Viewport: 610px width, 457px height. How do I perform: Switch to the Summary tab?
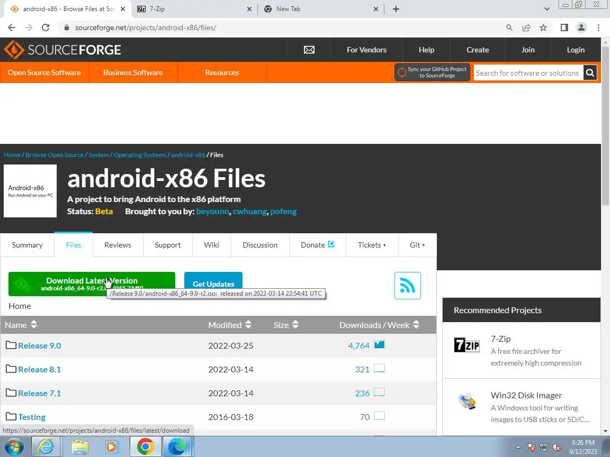tap(27, 245)
